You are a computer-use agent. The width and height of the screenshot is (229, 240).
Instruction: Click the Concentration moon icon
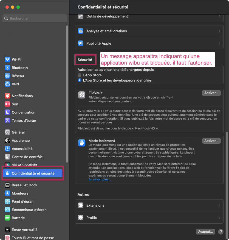pyautogui.click(x=7, y=112)
